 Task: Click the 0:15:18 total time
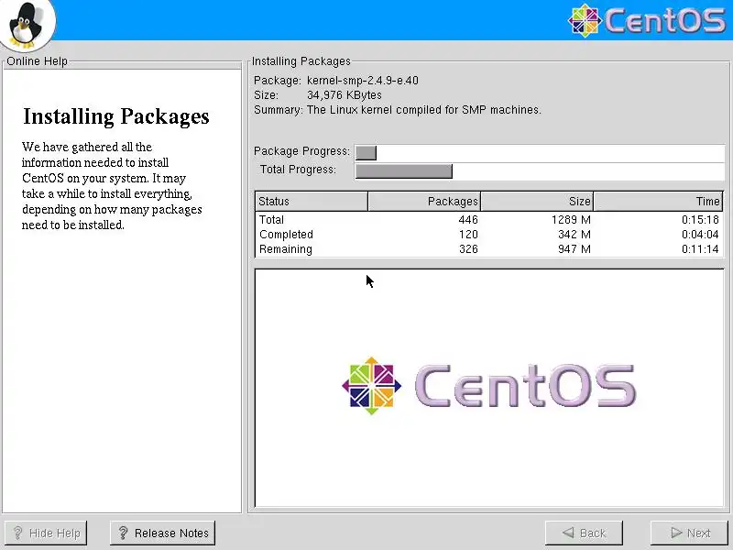[700, 220]
